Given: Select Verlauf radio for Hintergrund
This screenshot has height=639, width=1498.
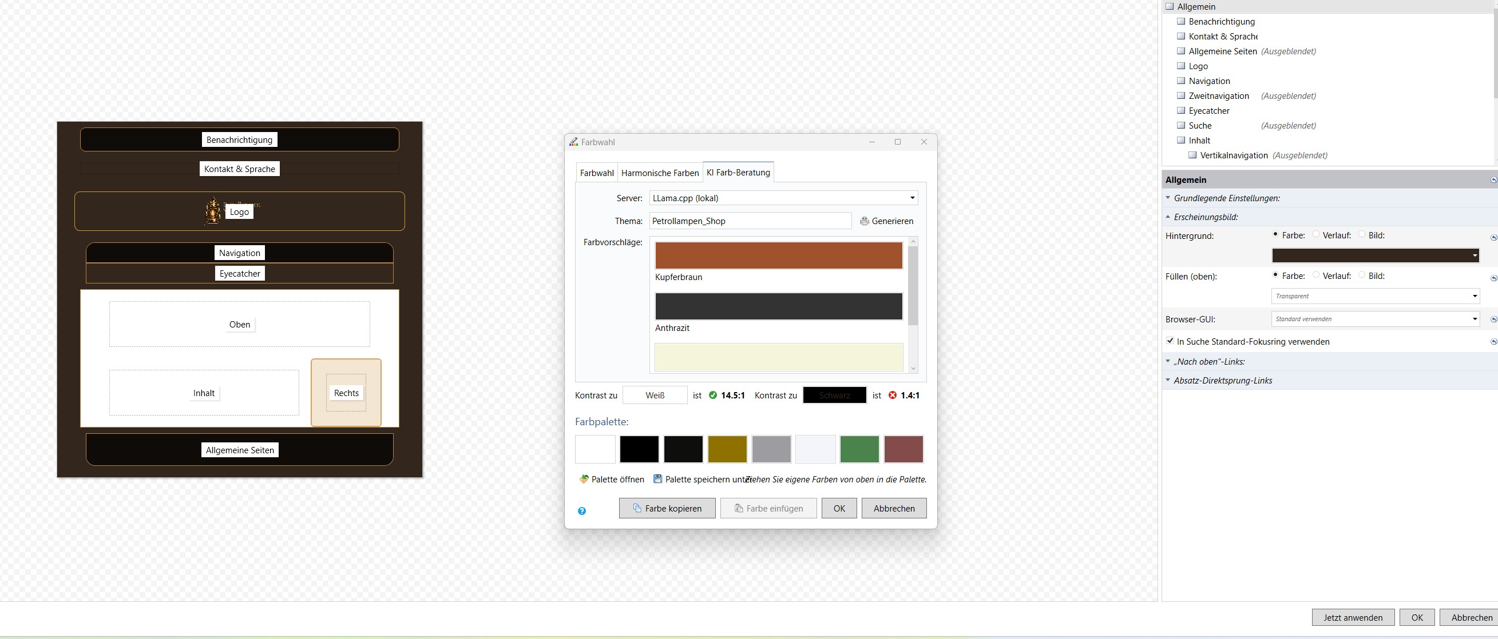Looking at the screenshot, I should tap(1316, 234).
